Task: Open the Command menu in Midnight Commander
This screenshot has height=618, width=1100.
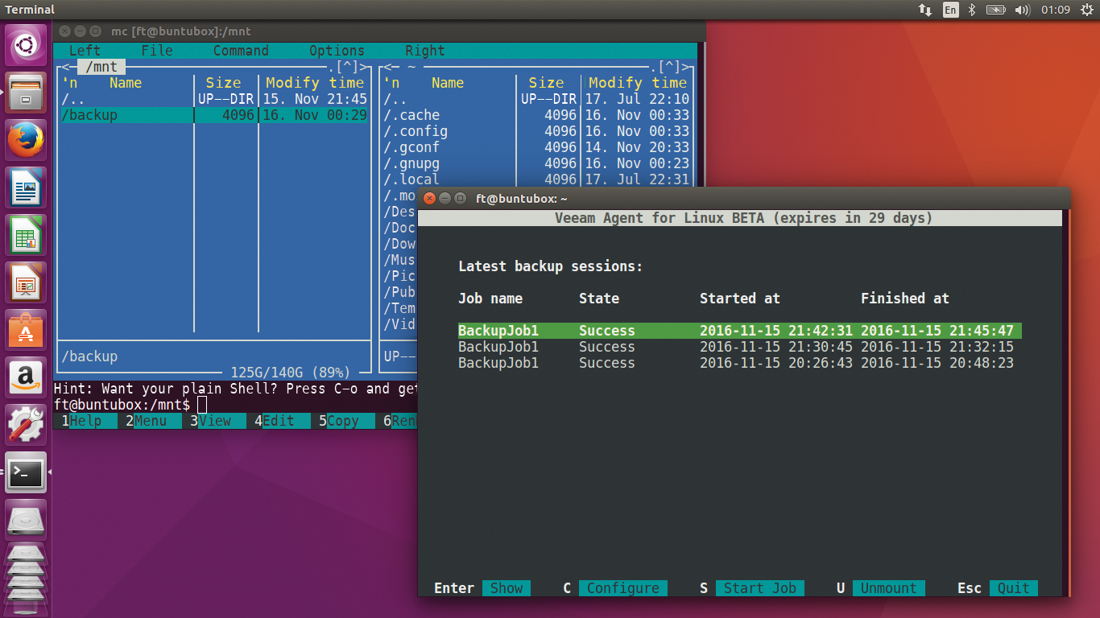Action: 241,51
